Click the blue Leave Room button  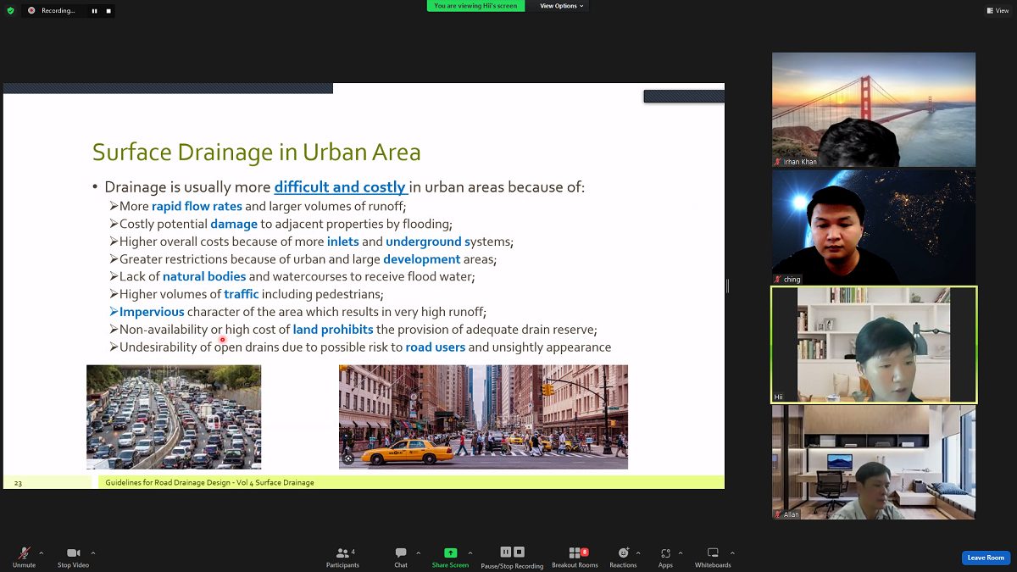pyautogui.click(x=986, y=558)
